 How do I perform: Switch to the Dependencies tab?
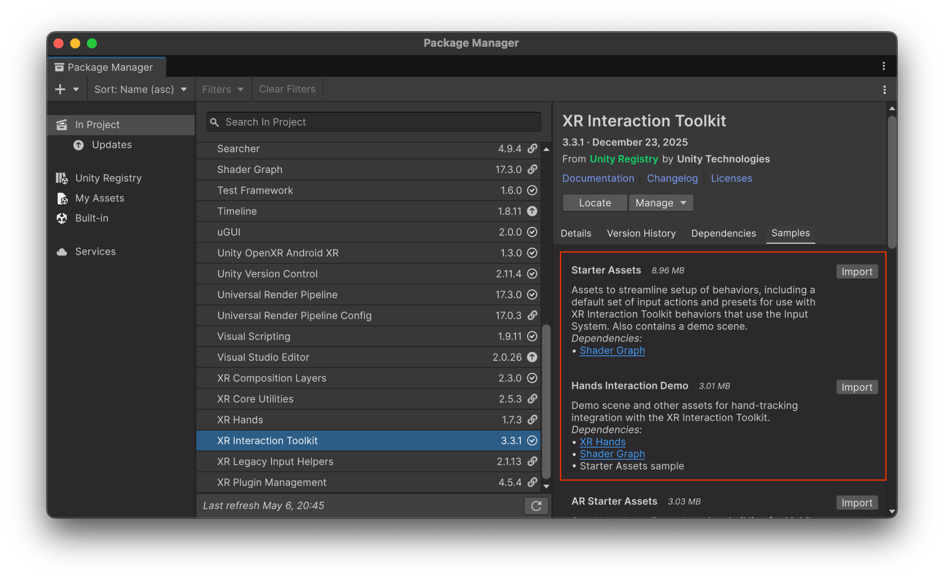(x=723, y=233)
